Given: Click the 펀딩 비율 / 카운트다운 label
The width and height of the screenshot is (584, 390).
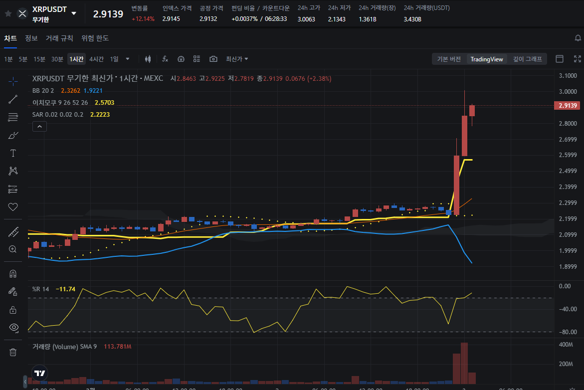Looking at the screenshot, I should tap(260, 8).
